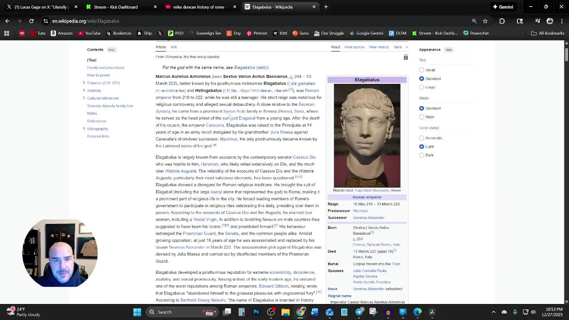Open Task View from the taskbar
This screenshot has width=569, height=320.
227,312
